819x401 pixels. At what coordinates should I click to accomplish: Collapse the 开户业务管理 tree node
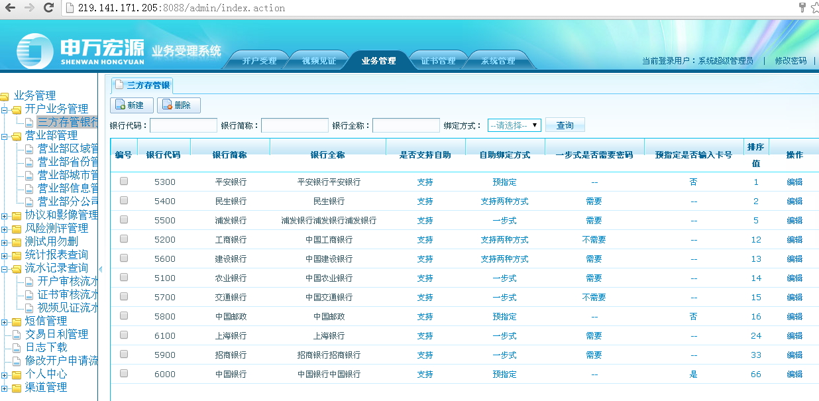click(x=5, y=109)
